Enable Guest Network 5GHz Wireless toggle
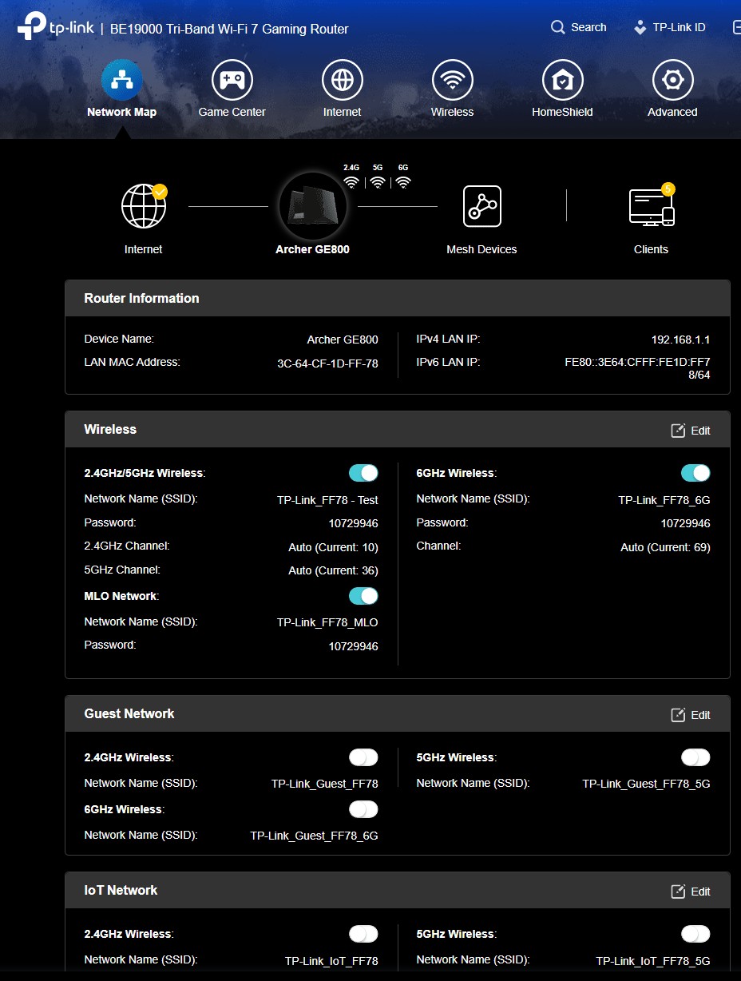 tap(695, 757)
